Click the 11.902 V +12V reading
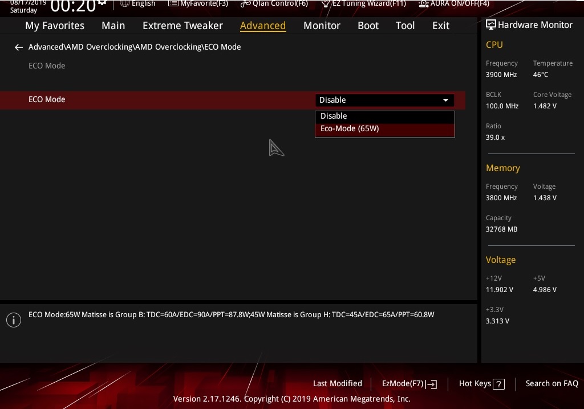The width and height of the screenshot is (584, 409). click(x=499, y=289)
